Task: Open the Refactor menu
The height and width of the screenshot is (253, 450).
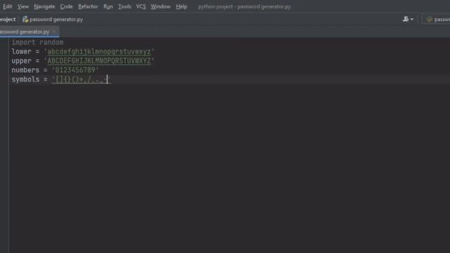Action: tap(88, 6)
